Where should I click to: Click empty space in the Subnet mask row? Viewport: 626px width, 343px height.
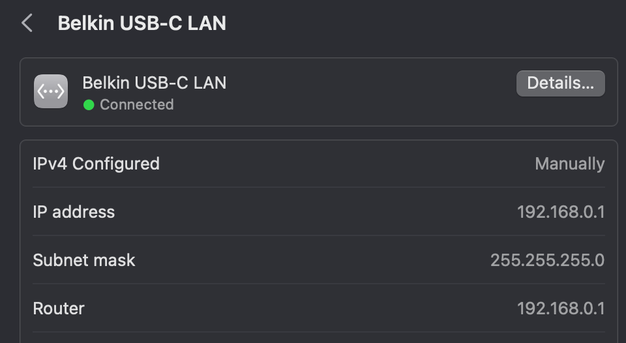[313, 260]
